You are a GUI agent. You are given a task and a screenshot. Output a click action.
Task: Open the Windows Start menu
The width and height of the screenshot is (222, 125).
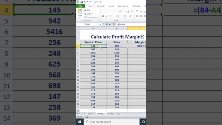coord(80,122)
